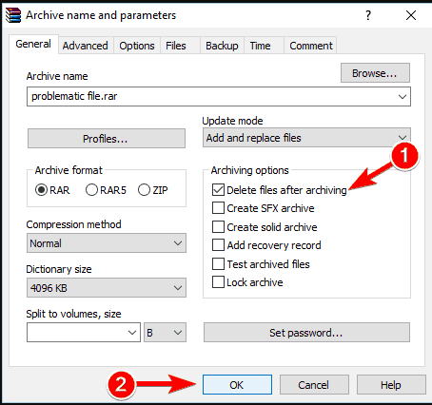Select the Comment tab
Screen dimensions: 432x405
click(x=311, y=46)
